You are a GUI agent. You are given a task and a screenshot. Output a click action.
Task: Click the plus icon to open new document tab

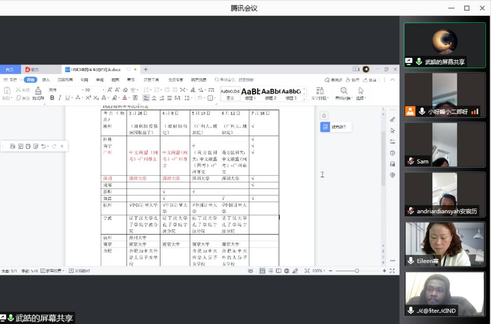point(145,69)
